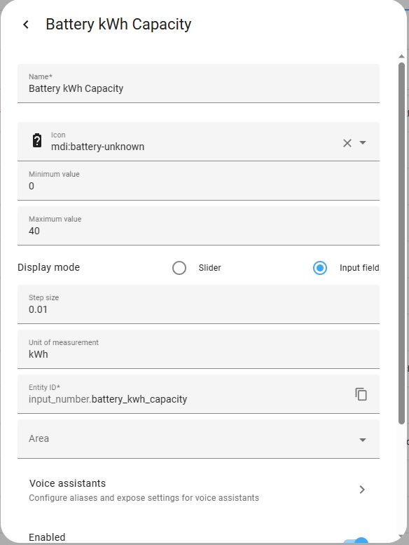
Task: Open the Voice assistants chevron
Action: (x=362, y=490)
